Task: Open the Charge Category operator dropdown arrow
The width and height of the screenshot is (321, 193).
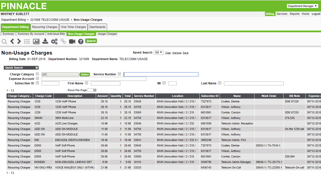Action: 37,74
